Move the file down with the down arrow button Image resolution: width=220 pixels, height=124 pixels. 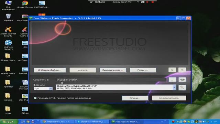pyautogui.click(x=182, y=70)
